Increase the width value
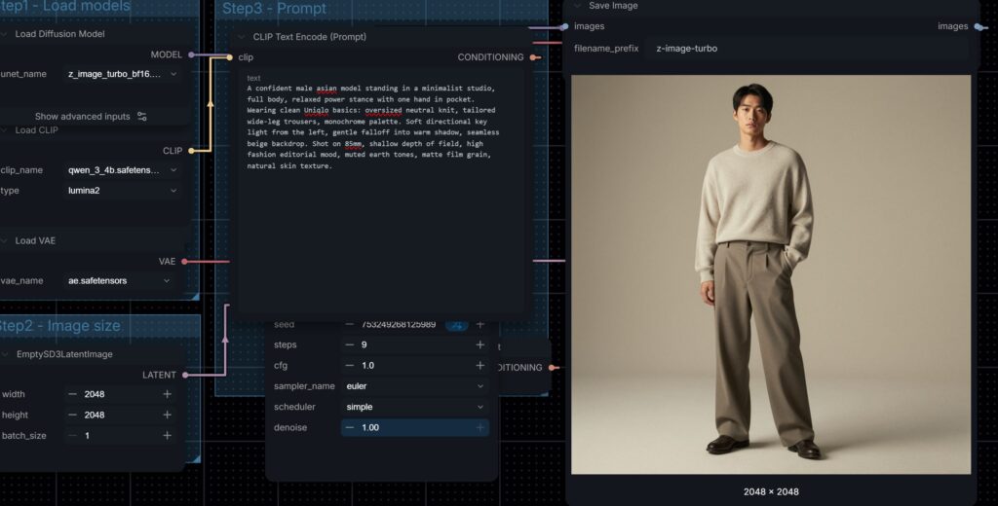This screenshot has width=998, height=506. [167, 394]
